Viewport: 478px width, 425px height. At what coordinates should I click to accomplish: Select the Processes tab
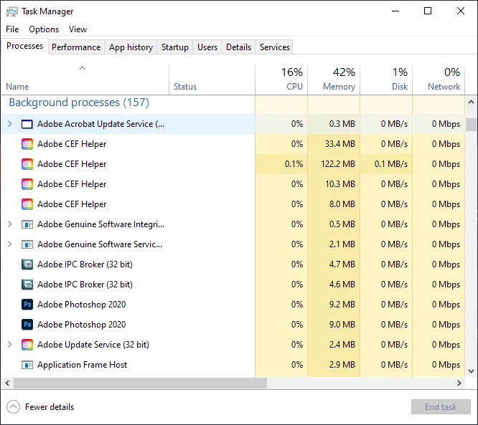24,46
